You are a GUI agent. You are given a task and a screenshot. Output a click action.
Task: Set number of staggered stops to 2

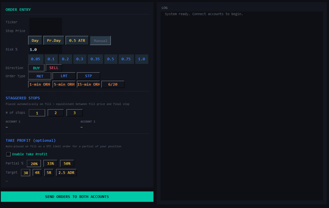[x=56, y=113]
